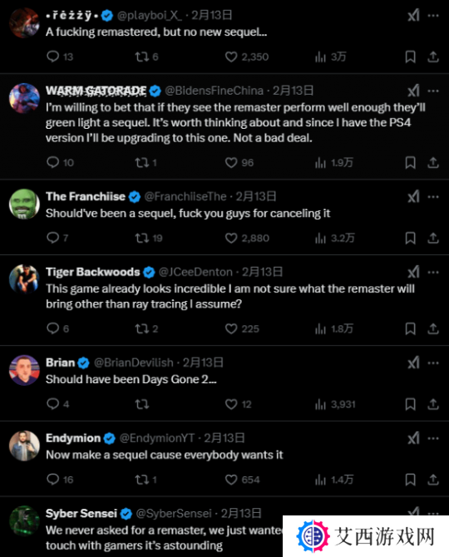Like the tweet by The Franchiise

(x=231, y=238)
